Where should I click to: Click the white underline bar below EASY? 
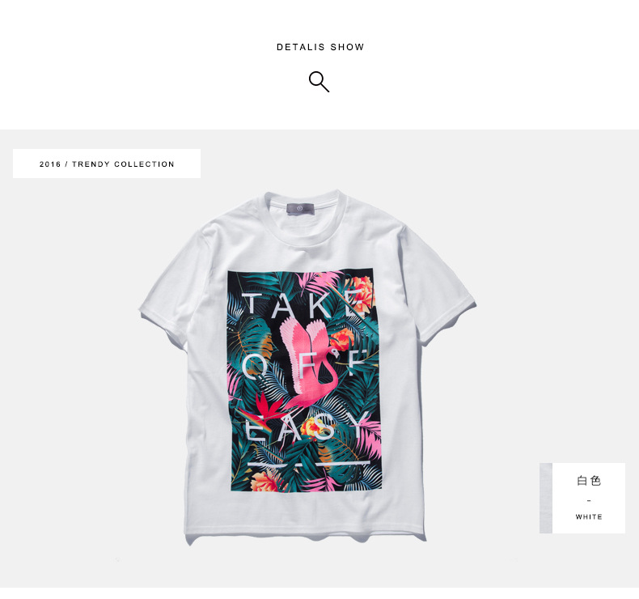[x=308, y=463]
